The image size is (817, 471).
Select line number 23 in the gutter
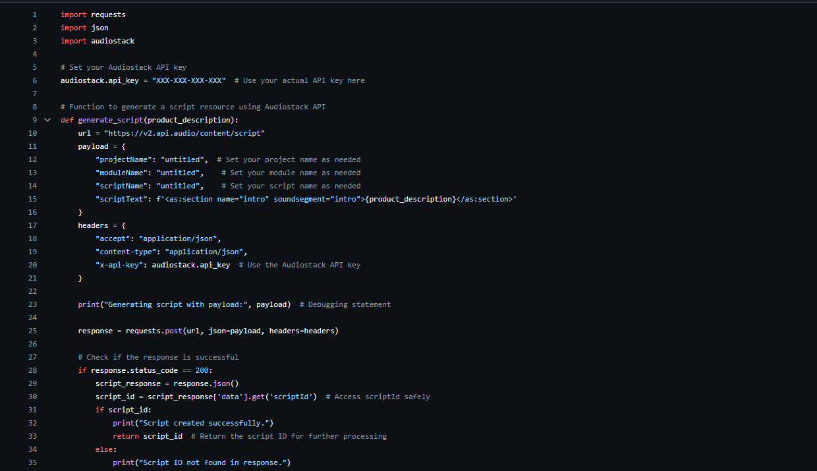33,304
